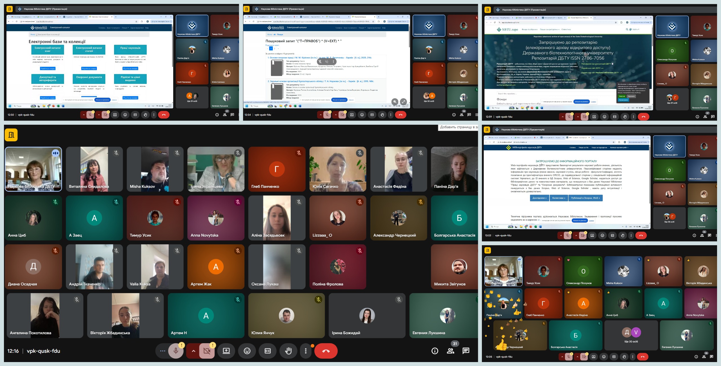Click 'Дослідники' button on the WEB-portfolio page

539,198
